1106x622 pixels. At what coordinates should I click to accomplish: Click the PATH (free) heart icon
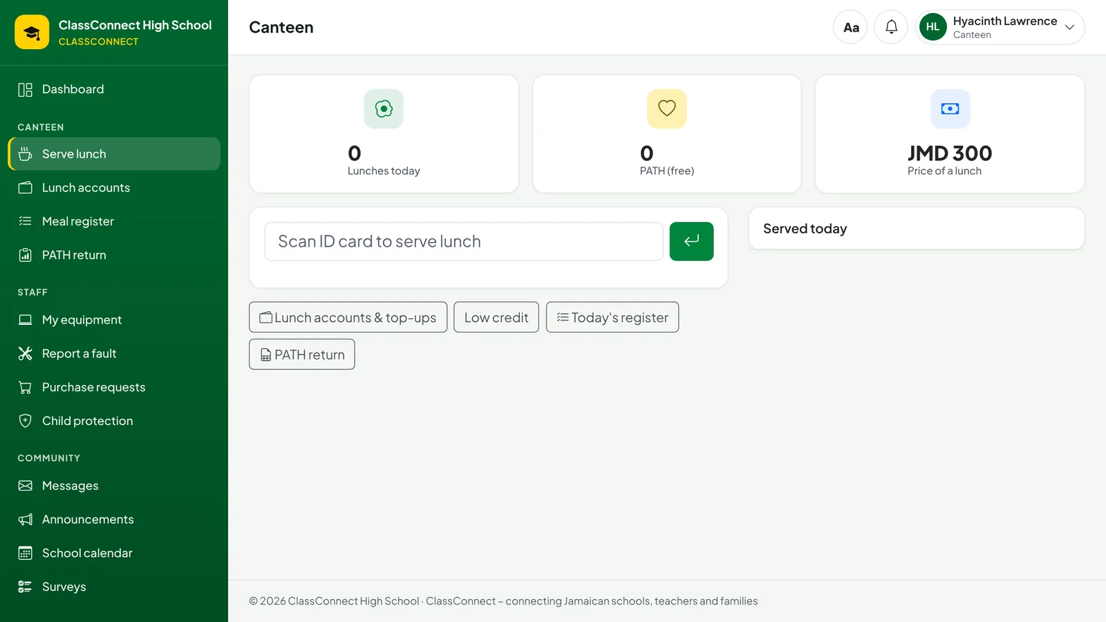pos(667,109)
